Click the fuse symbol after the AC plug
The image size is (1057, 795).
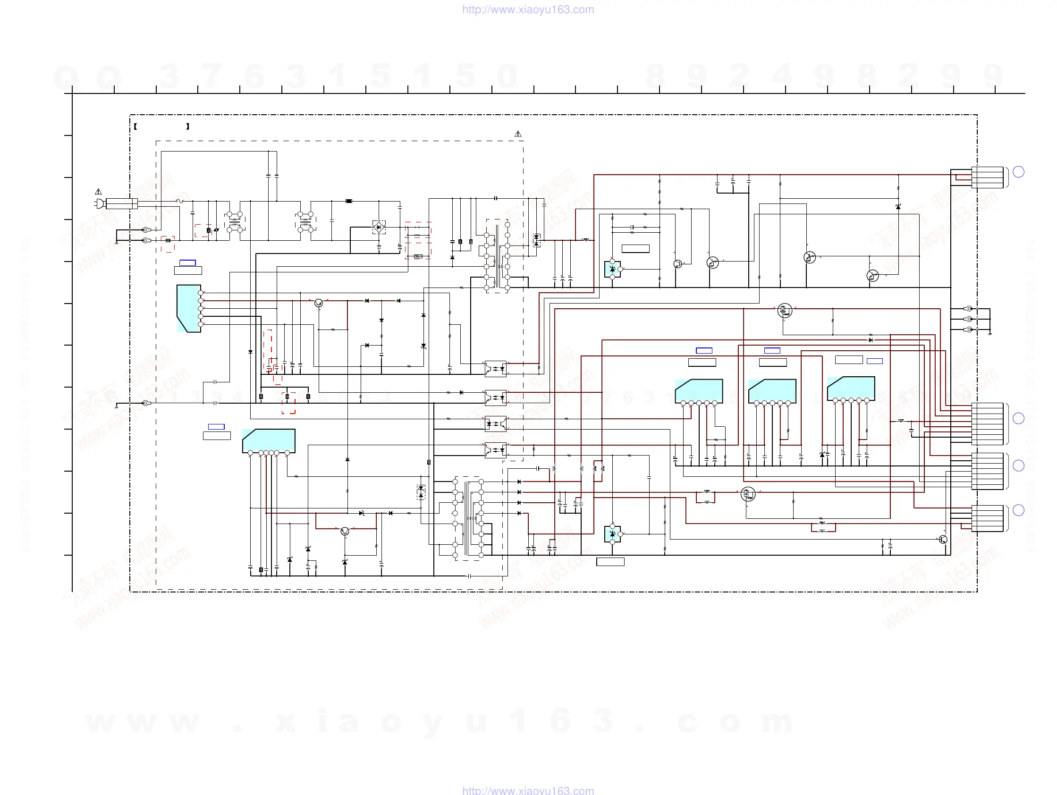point(180,201)
